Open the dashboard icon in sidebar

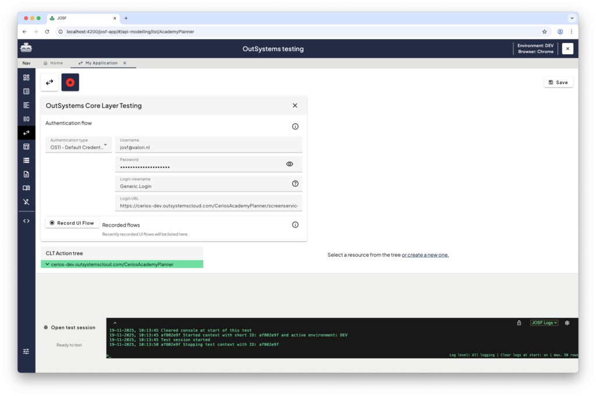point(26,77)
